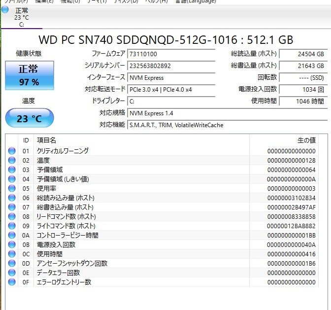Click the 対応転送モード field with PCIe 3.0 x4
Screen dimensions: 331x310
tap(171, 89)
